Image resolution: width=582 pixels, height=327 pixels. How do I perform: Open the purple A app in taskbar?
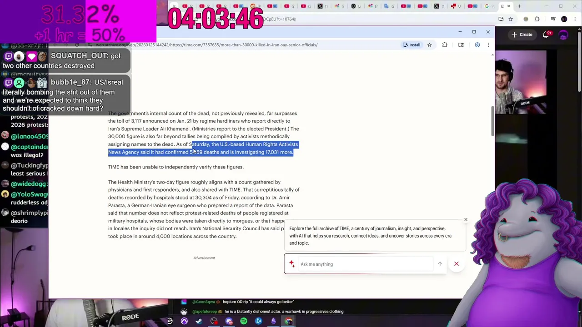click(184, 322)
